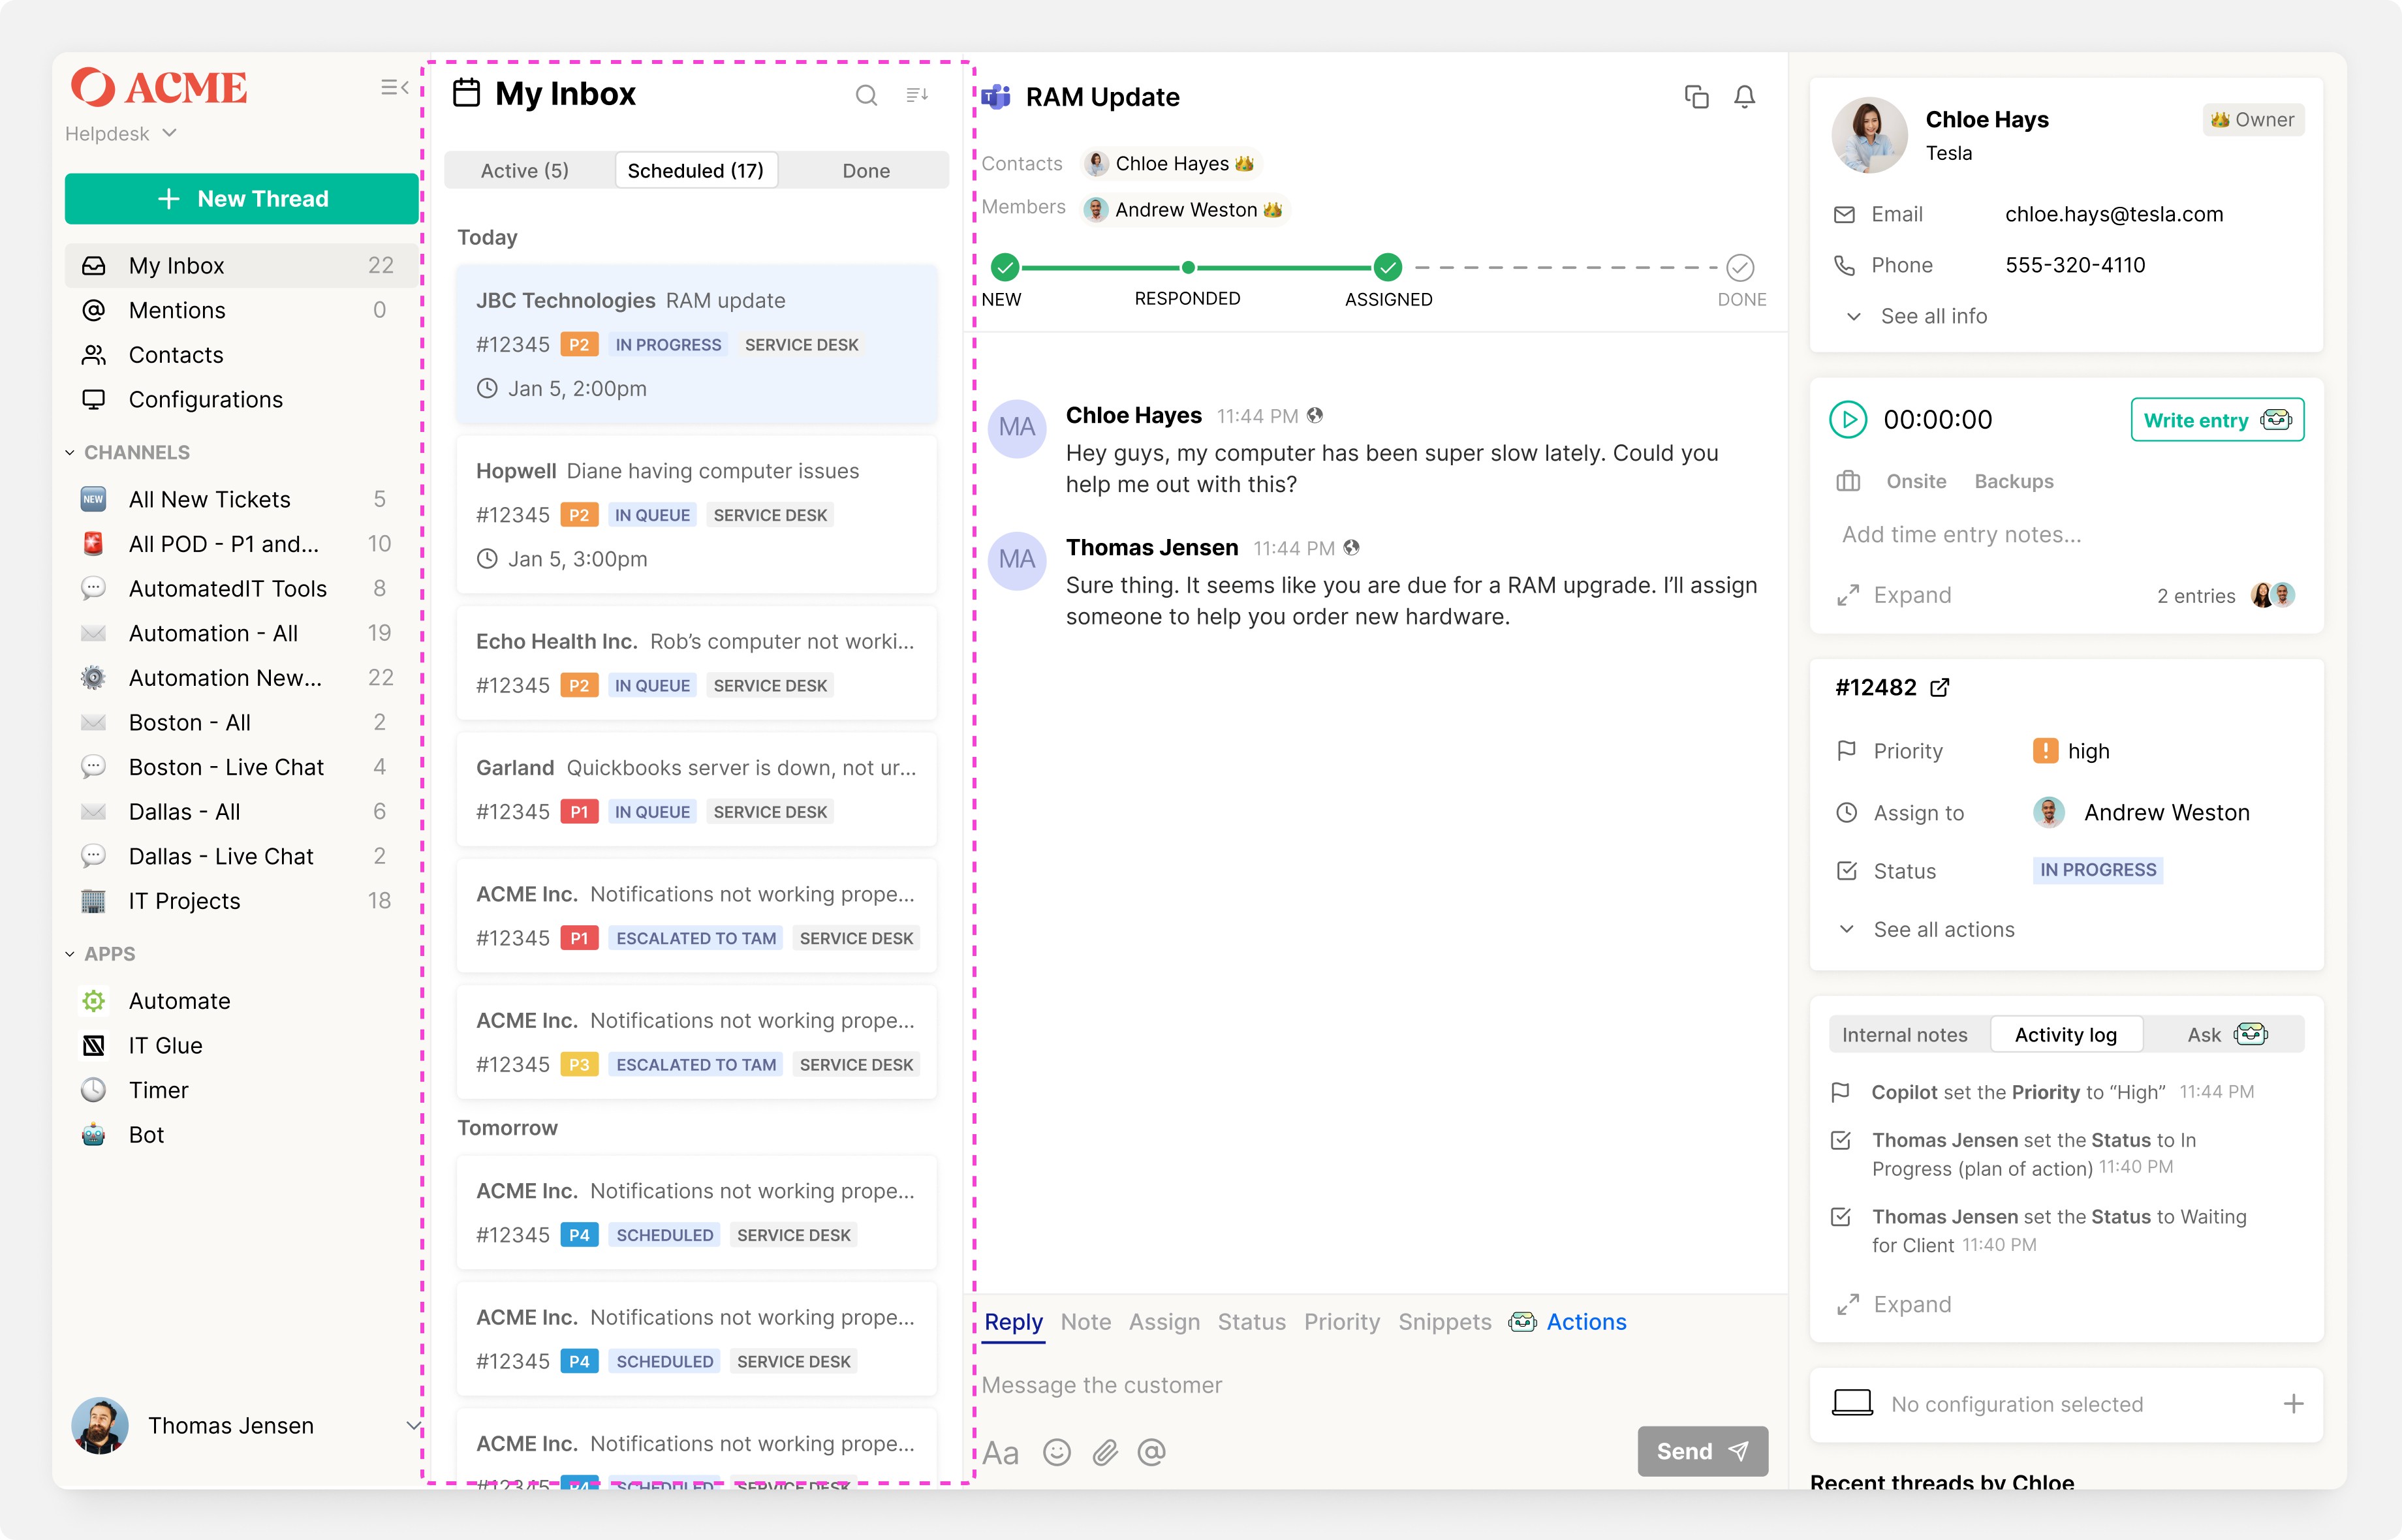Viewport: 2402px width, 1540px height.
Task: Add a configuration using plus icon
Action: pyautogui.click(x=2294, y=1404)
